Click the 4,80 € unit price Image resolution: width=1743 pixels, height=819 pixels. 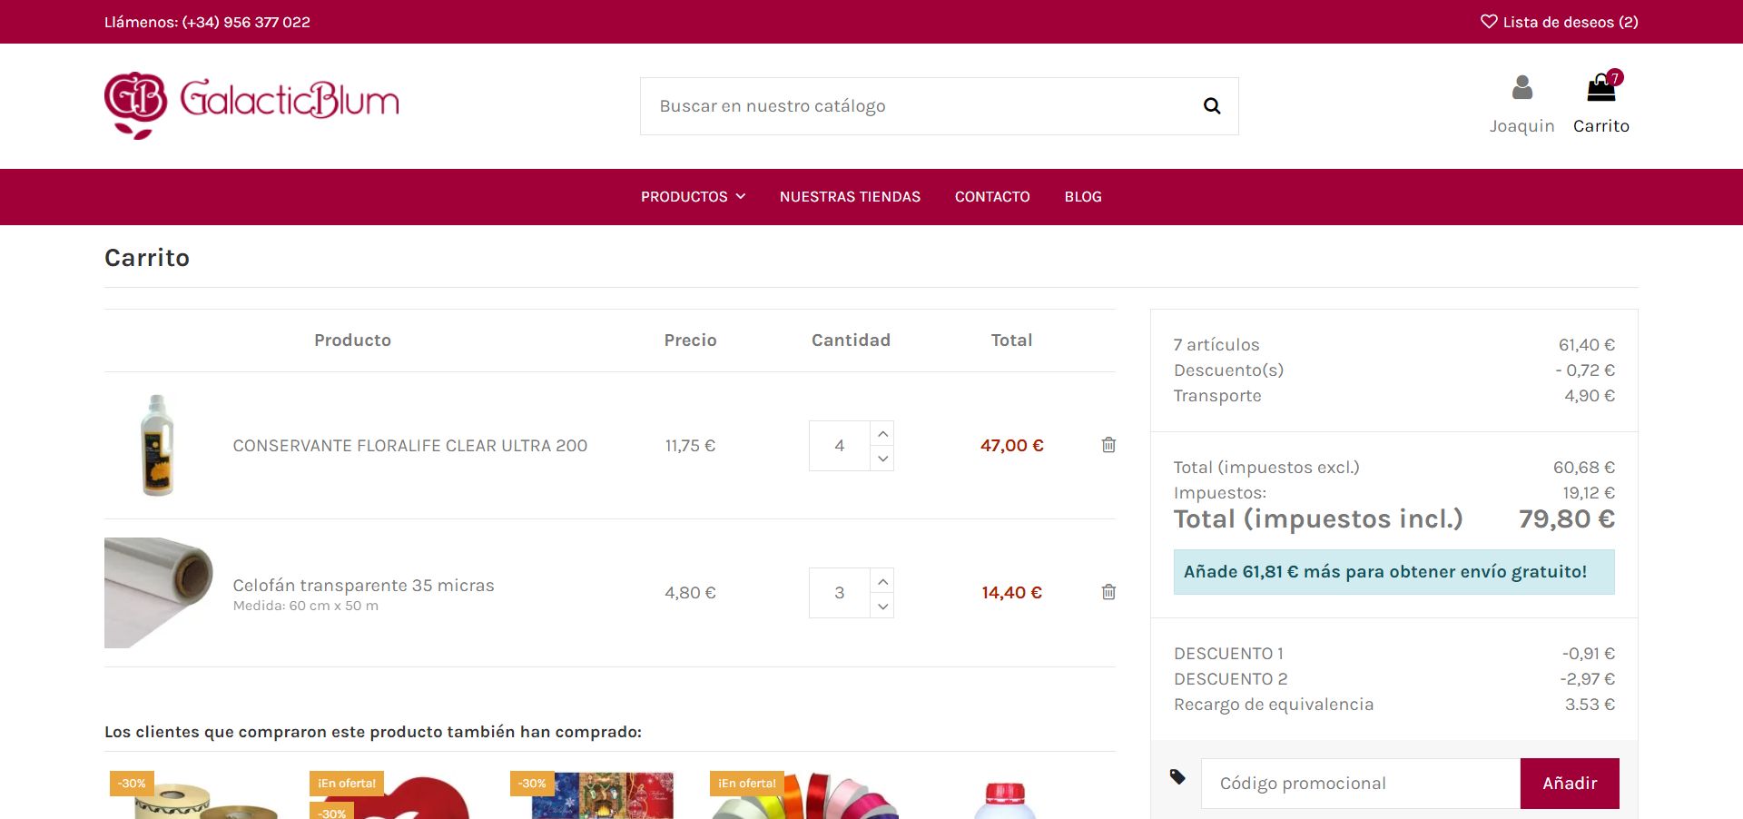pos(690,593)
